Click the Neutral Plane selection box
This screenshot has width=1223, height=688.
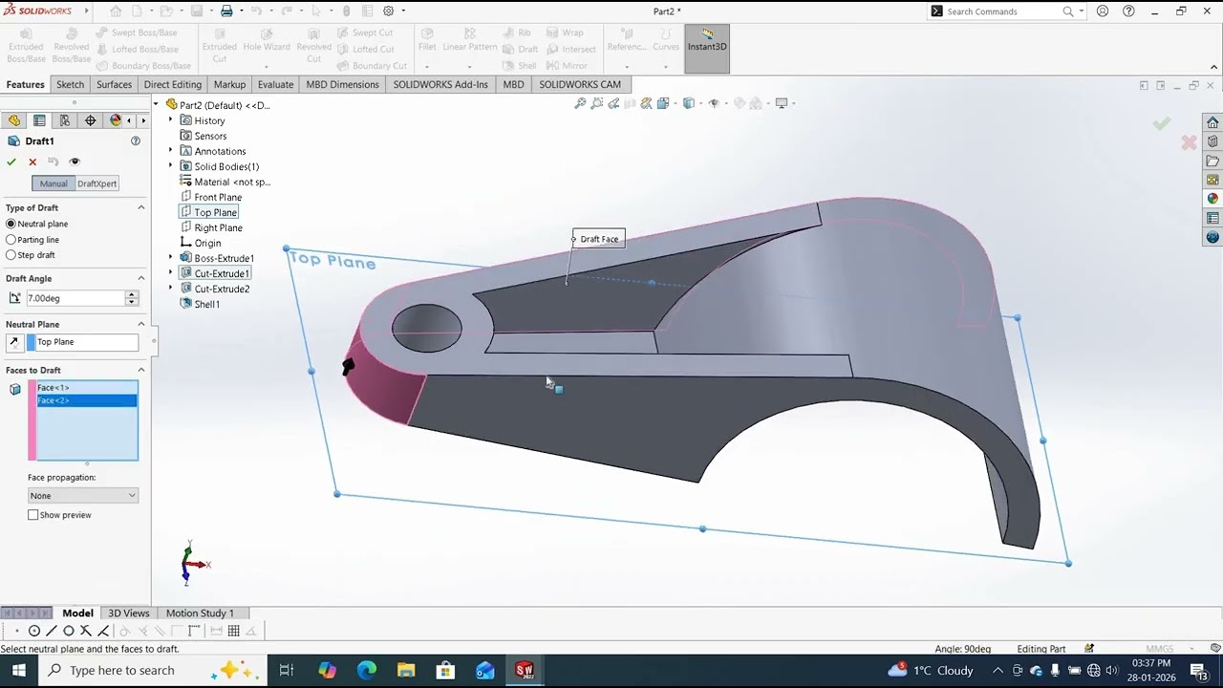pyautogui.click(x=82, y=342)
